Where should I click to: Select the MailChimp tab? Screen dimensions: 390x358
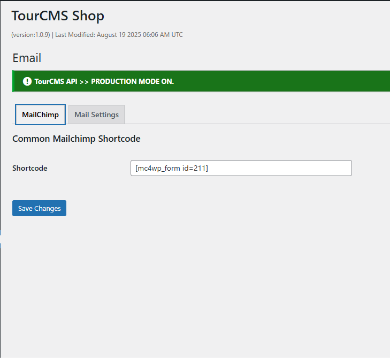coord(40,115)
